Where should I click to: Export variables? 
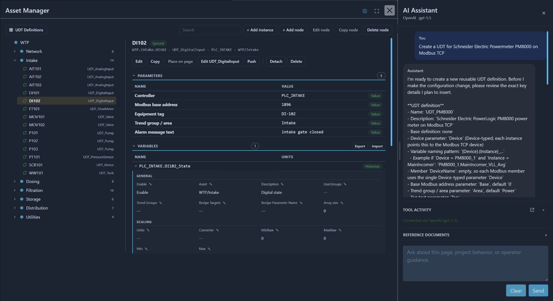[360, 146]
